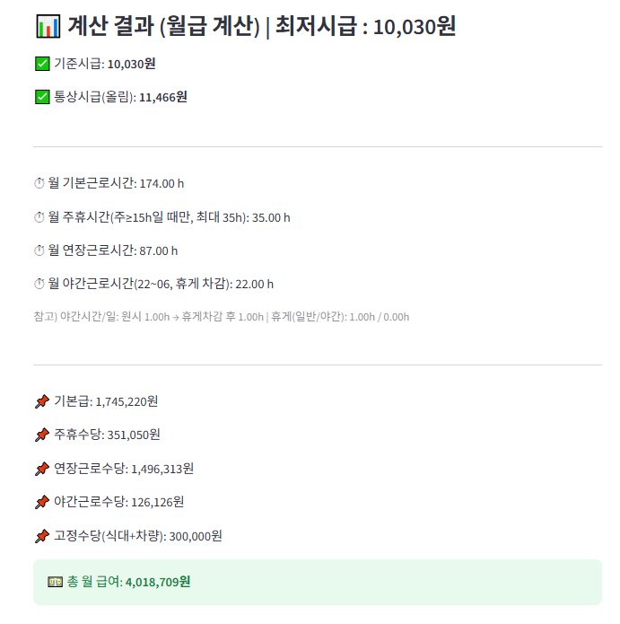620x624 pixels.
Task: Click the stopwatch icon beside 월 기본근로시간
Action: pos(39,183)
